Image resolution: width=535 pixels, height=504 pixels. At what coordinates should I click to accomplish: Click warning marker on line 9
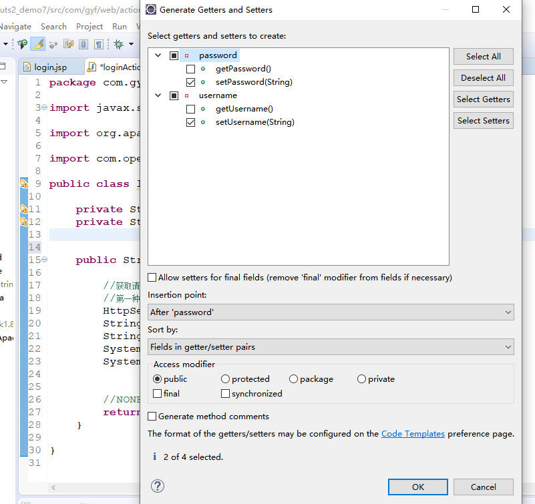click(24, 184)
